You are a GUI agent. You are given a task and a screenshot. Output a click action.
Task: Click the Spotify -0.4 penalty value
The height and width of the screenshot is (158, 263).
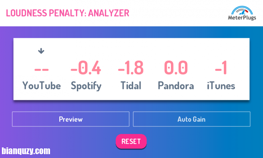pos(86,68)
